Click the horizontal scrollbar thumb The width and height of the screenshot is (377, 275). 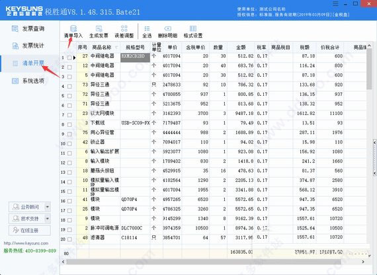[204, 262]
